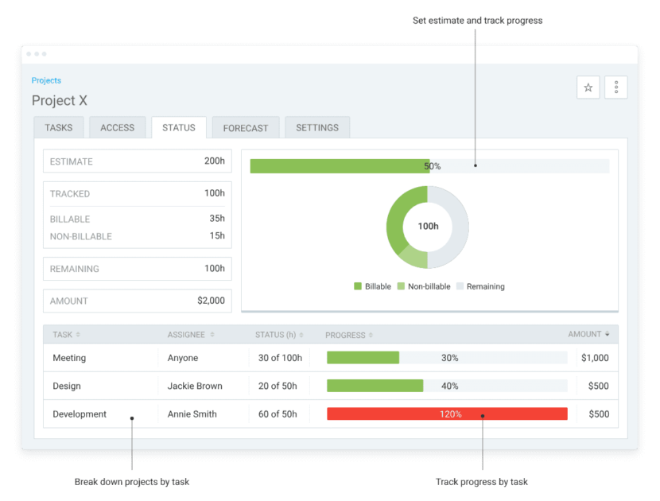
Task: Click the Non-billable legend swatch
Action: coord(401,286)
